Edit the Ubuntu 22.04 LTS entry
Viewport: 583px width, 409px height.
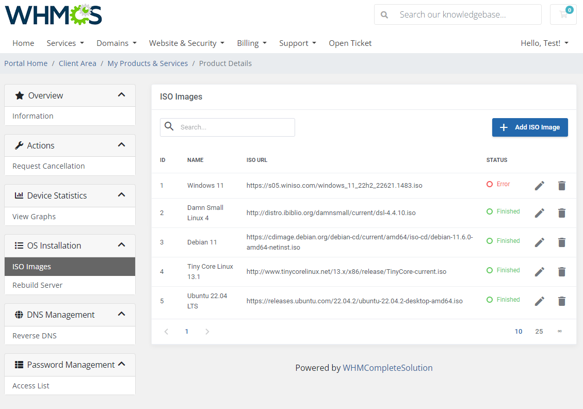tap(540, 301)
